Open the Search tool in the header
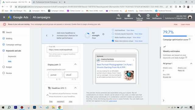 (x=119, y=16)
